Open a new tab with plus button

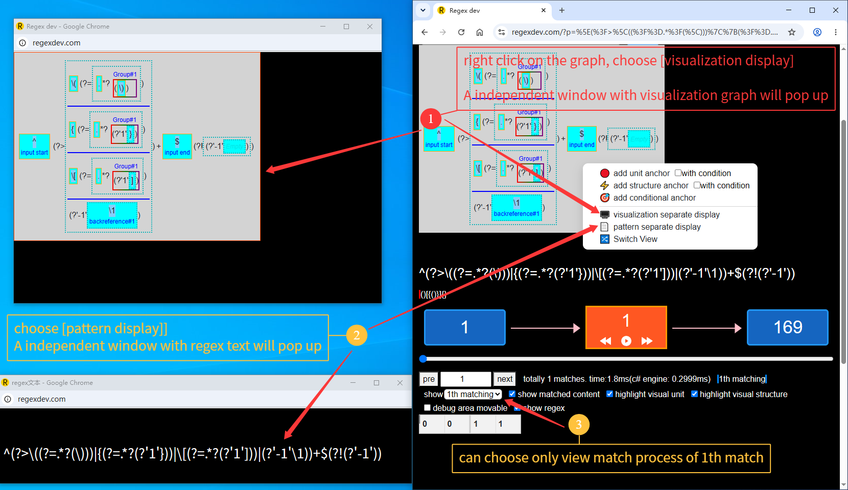562,10
